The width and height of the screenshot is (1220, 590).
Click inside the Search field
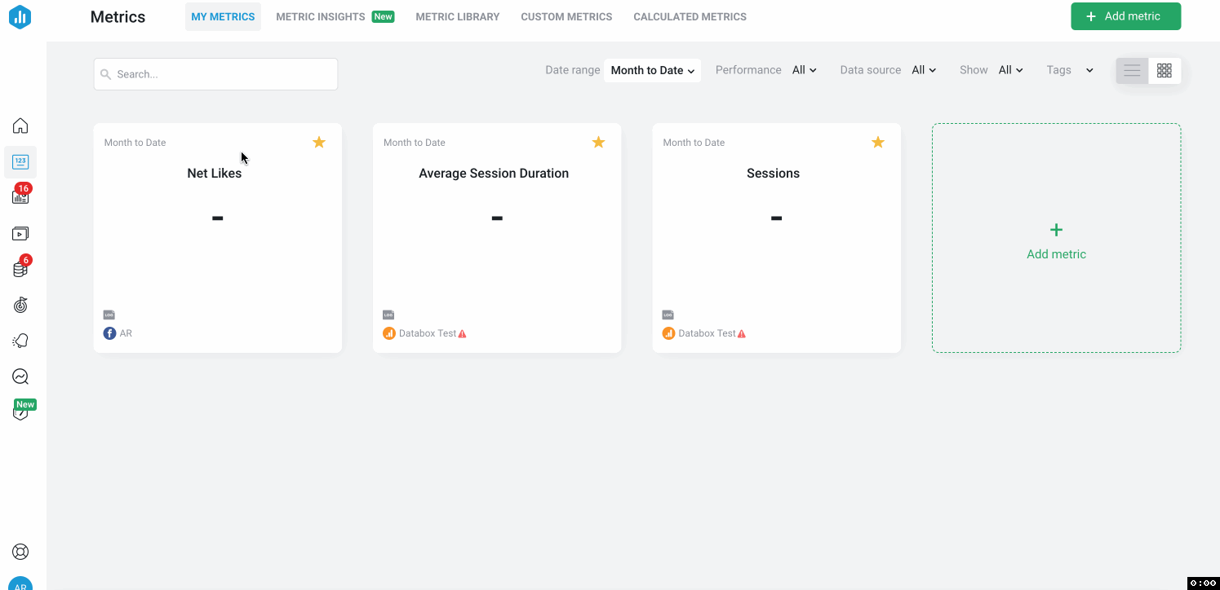pyautogui.click(x=215, y=73)
